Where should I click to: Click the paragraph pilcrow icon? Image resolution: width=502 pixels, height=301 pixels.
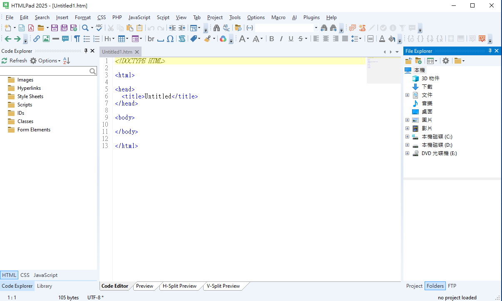(x=77, y=39)
